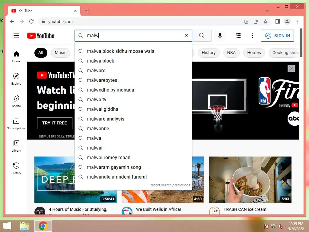Click TRY IT FREE in the ad

pyautogui.click(x=55, y=123)
